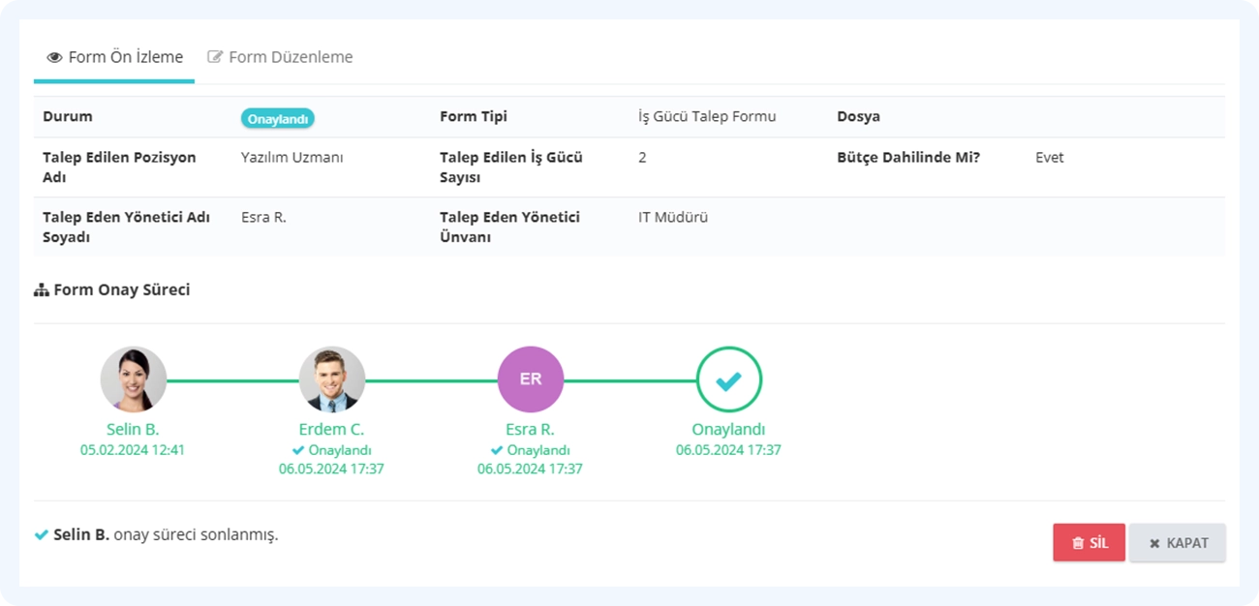Click the Erdem C. name label

(331, 429)
